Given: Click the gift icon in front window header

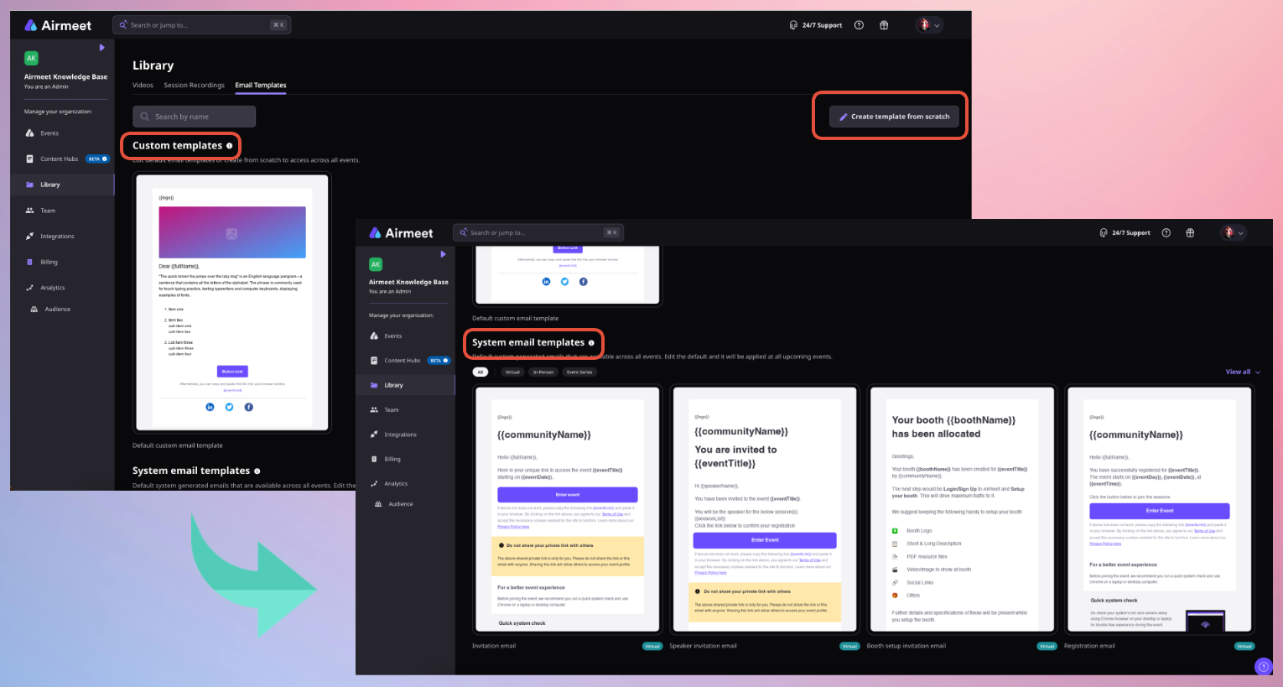Looking at the screenshot, I should (1190, 233).
